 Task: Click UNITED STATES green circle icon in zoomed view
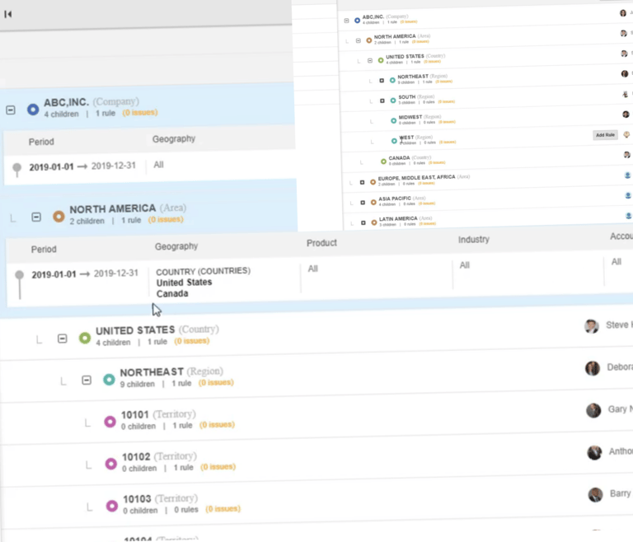pos(85,338)
